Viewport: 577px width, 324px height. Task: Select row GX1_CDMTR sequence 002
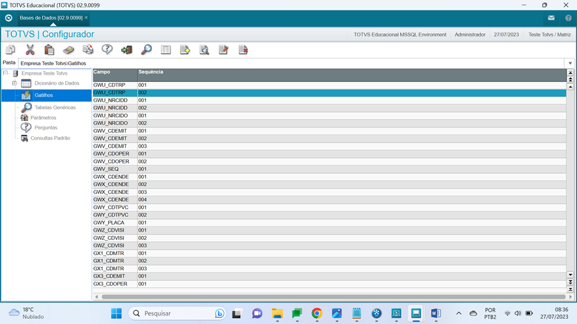[330, 261]
